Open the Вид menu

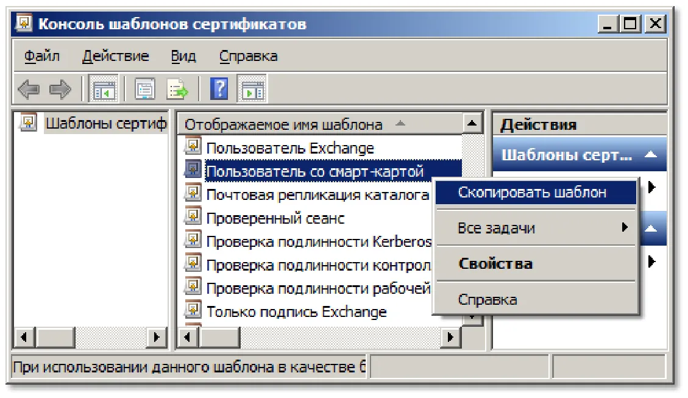(183, 56)
